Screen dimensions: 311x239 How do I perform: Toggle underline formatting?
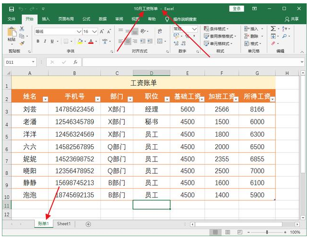tap(52, 41)
